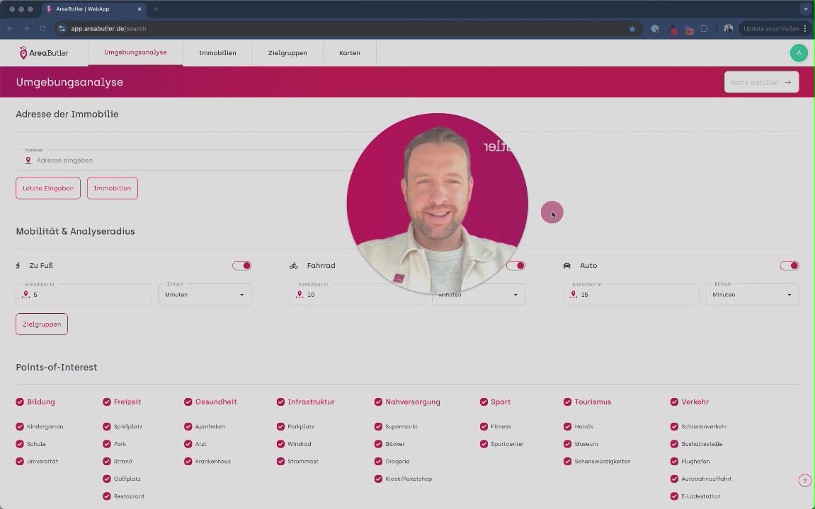Toggle the Auto switch
The height and width of the screenshot is (509, 815).
790,266
